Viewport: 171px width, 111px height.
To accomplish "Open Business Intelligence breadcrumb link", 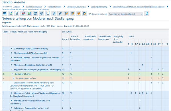I will point(34,7).
